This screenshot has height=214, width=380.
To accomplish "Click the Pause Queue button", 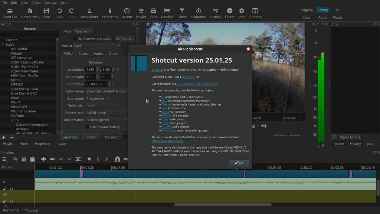I will (350, 137).
